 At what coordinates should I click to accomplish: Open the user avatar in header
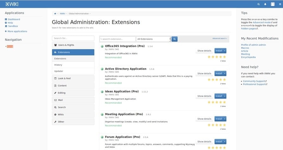click(x=273, y=4)
